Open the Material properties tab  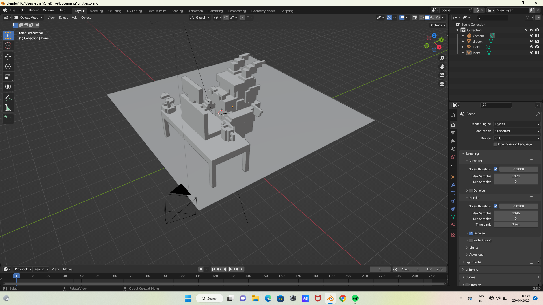pos(453,225)
